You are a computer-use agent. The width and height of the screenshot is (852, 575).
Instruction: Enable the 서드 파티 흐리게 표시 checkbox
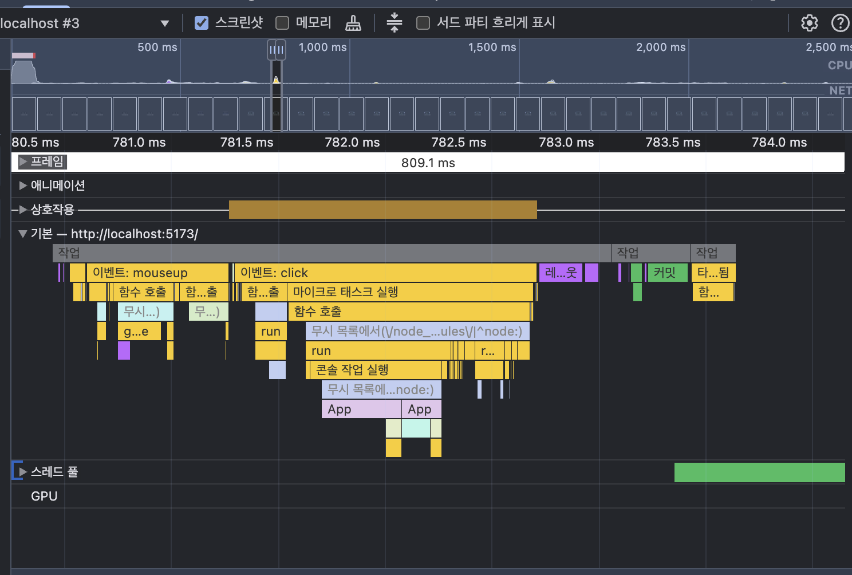coord(423,23)
